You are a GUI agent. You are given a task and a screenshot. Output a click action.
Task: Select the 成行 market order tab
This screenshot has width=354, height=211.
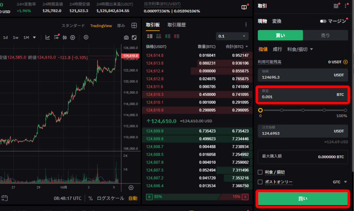pos(277,49)
